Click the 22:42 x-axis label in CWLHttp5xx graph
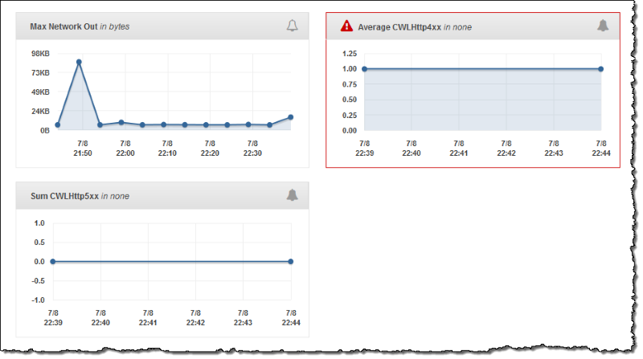643x359 pixels. pos(195,317)
